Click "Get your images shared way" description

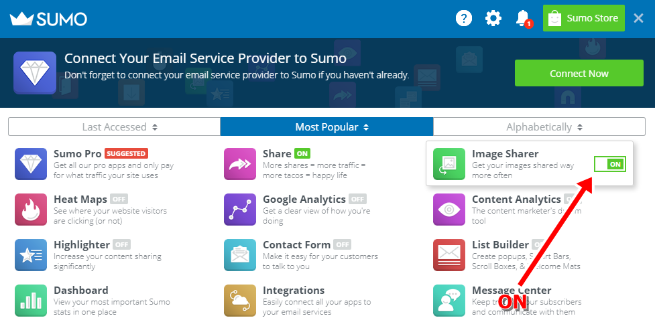click(x=523, y=170)
